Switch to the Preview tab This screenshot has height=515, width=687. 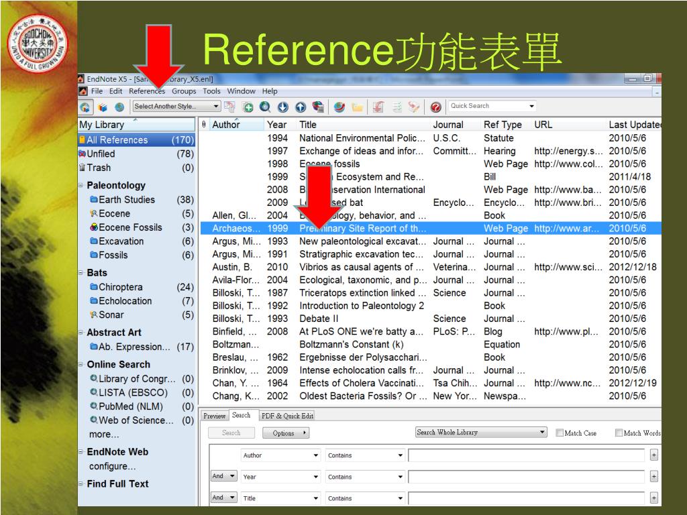214,416
